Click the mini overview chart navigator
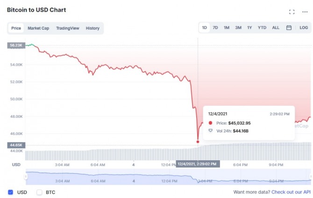This screenshot has width=313, height=198. point(168,177)
